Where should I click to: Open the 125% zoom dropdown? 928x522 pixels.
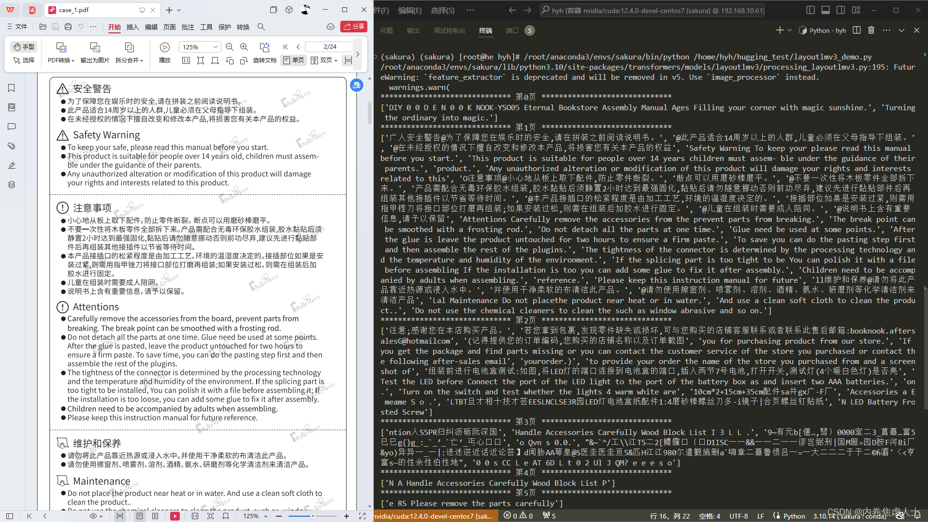click(x=215, y=47)
